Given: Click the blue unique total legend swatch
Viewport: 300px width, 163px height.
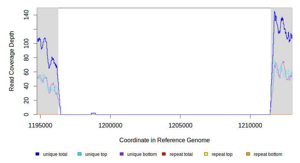Looking at the screenshot, I should (37, 154).
